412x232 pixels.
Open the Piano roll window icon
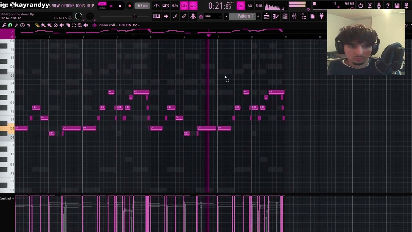tap(276, 16)
